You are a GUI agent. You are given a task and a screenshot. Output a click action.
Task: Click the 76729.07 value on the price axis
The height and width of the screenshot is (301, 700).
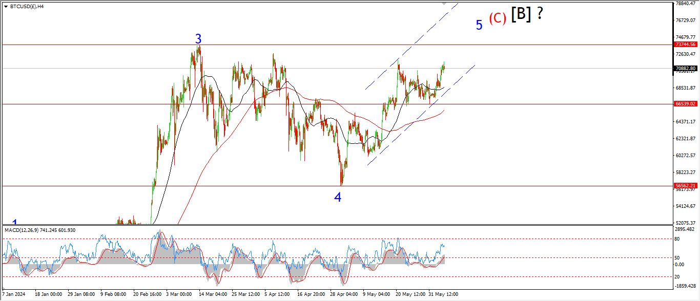point(685,20)
